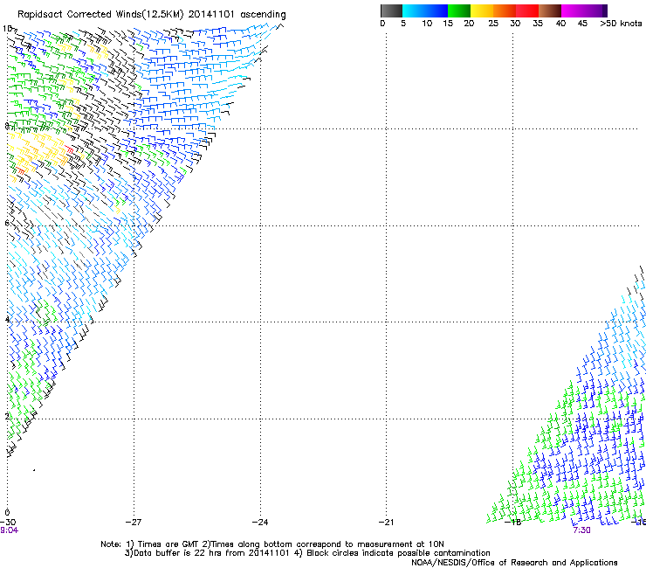Click the '10' legend scale label
This screenshot has height=568, width=646.
[427, 24]
